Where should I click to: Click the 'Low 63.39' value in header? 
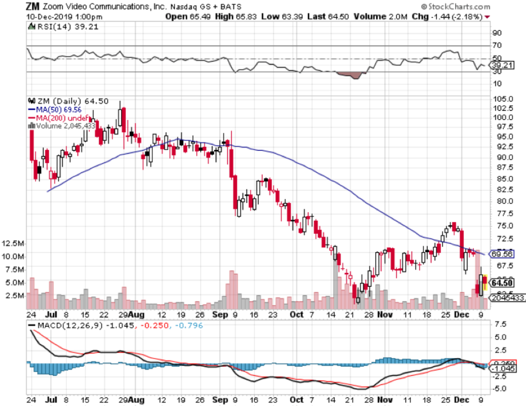(282, 16)
